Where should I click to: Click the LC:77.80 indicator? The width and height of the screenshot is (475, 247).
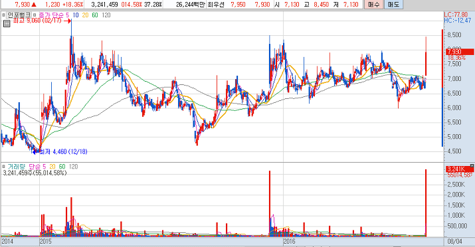pos(456,15)
